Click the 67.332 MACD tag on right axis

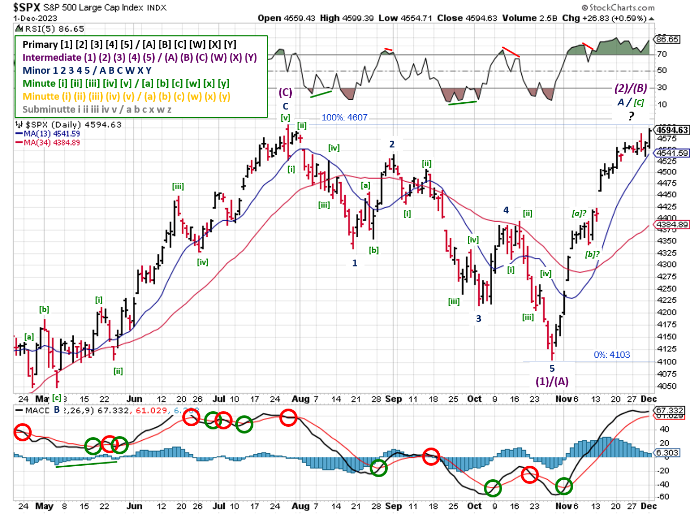click(670, 410)
